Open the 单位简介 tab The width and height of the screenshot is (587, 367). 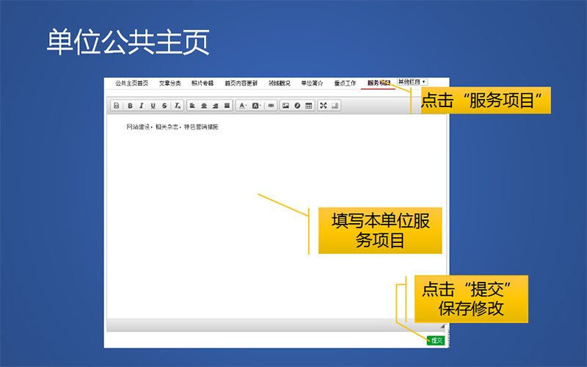pyautogui.click(x=312, y=83)
